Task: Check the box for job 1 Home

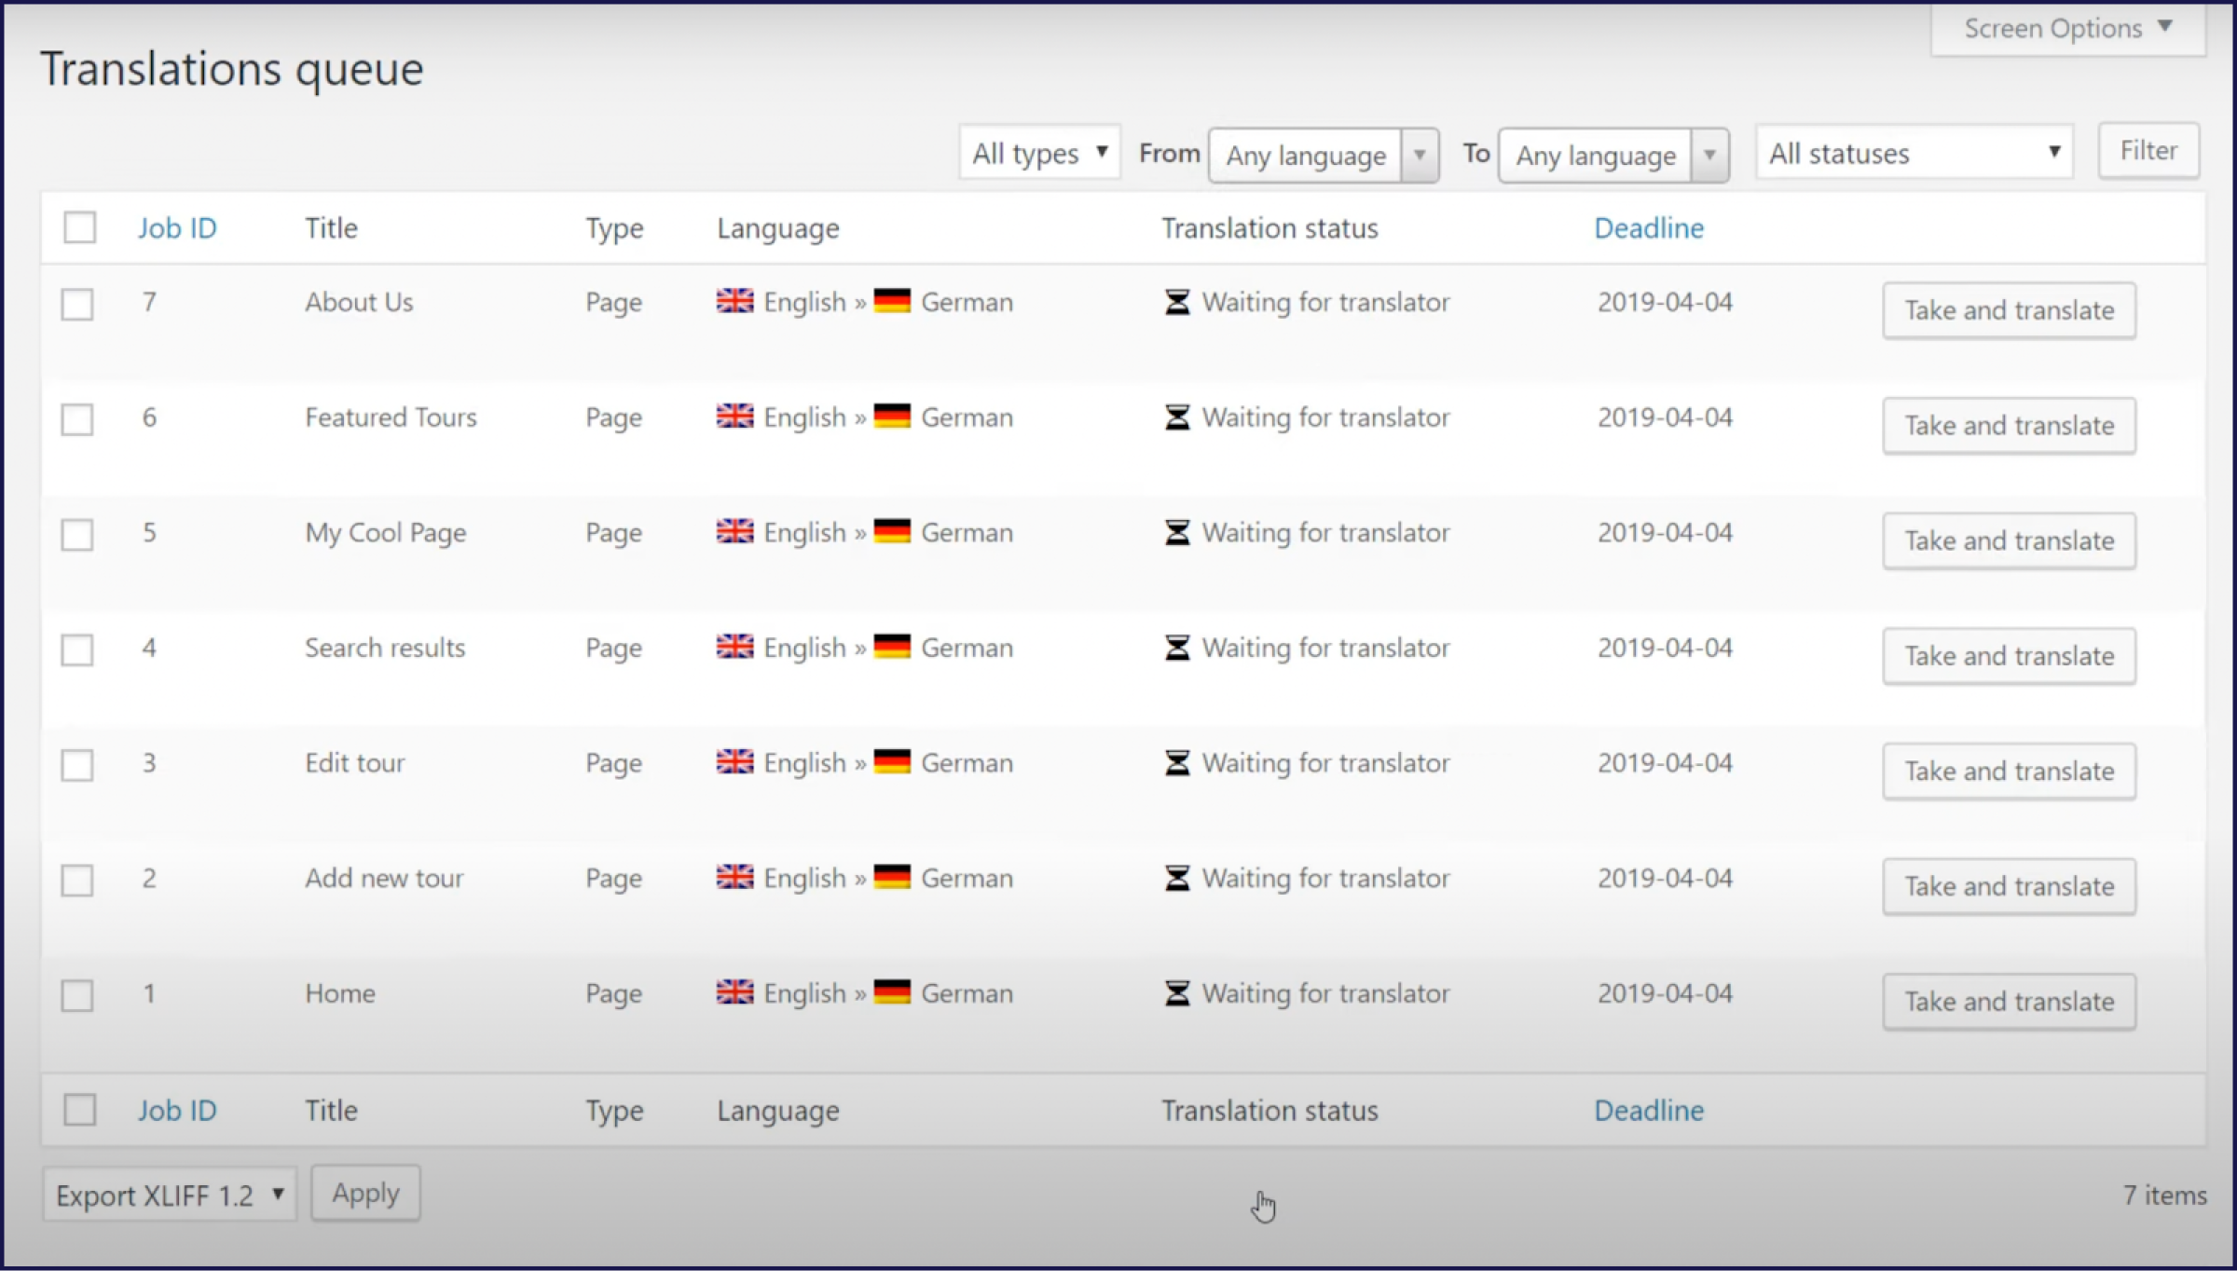Action: coord(77,995)
